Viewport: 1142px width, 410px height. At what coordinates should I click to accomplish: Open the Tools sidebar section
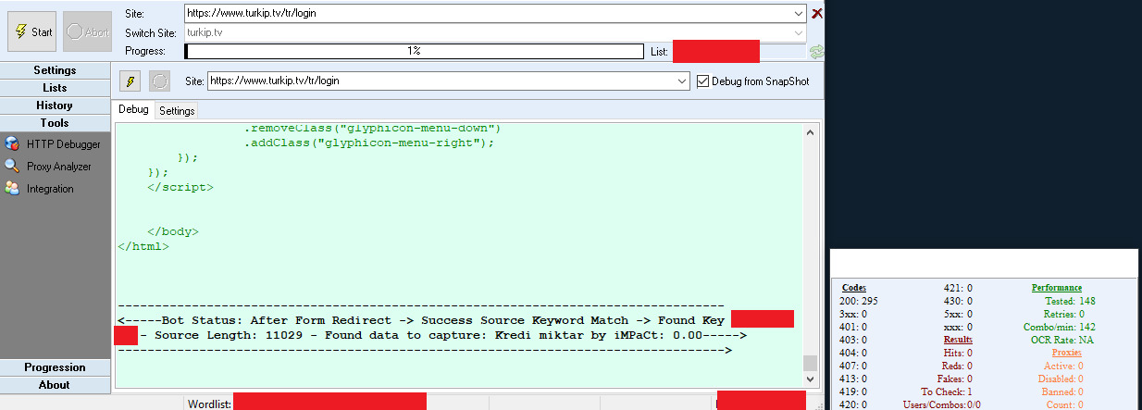tap(55, 123)
